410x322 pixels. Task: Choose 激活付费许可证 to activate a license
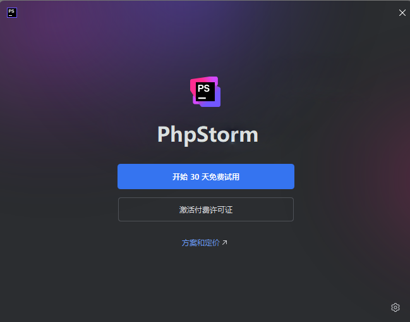206,209
